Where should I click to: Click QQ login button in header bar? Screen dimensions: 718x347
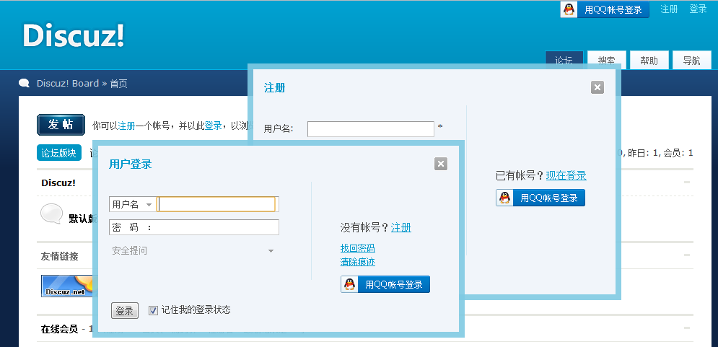605,9
